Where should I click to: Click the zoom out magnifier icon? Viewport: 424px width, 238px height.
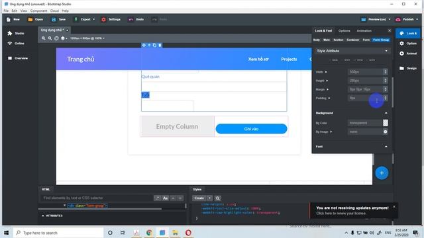tap(50, 38)
